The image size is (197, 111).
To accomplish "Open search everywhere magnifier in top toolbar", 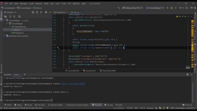I will (x=195, y=8).
